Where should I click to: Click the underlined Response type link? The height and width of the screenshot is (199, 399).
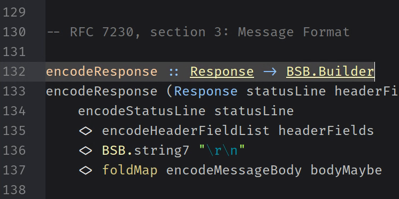click(x=222, y=72)
